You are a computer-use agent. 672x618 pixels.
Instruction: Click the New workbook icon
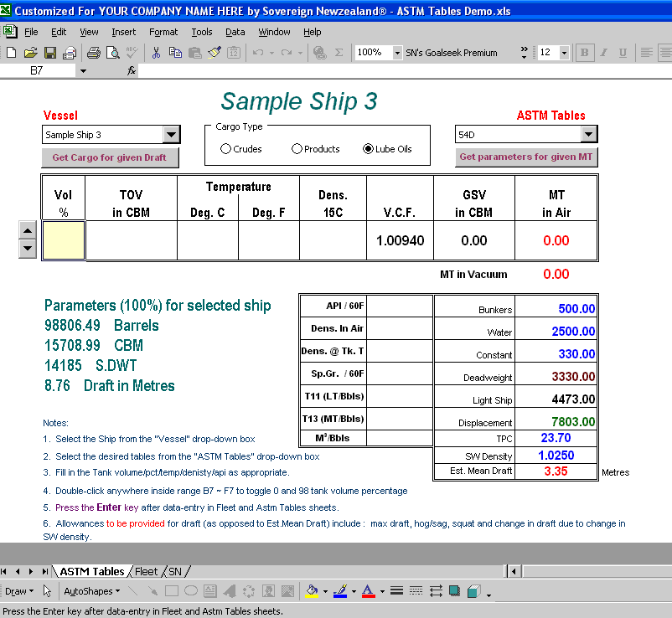point(12,53)
